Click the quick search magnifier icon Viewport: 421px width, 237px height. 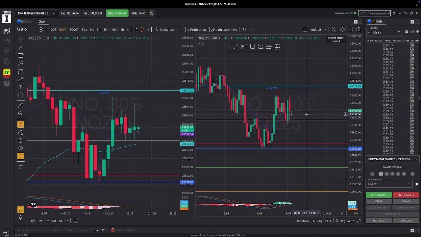point(334,30)
